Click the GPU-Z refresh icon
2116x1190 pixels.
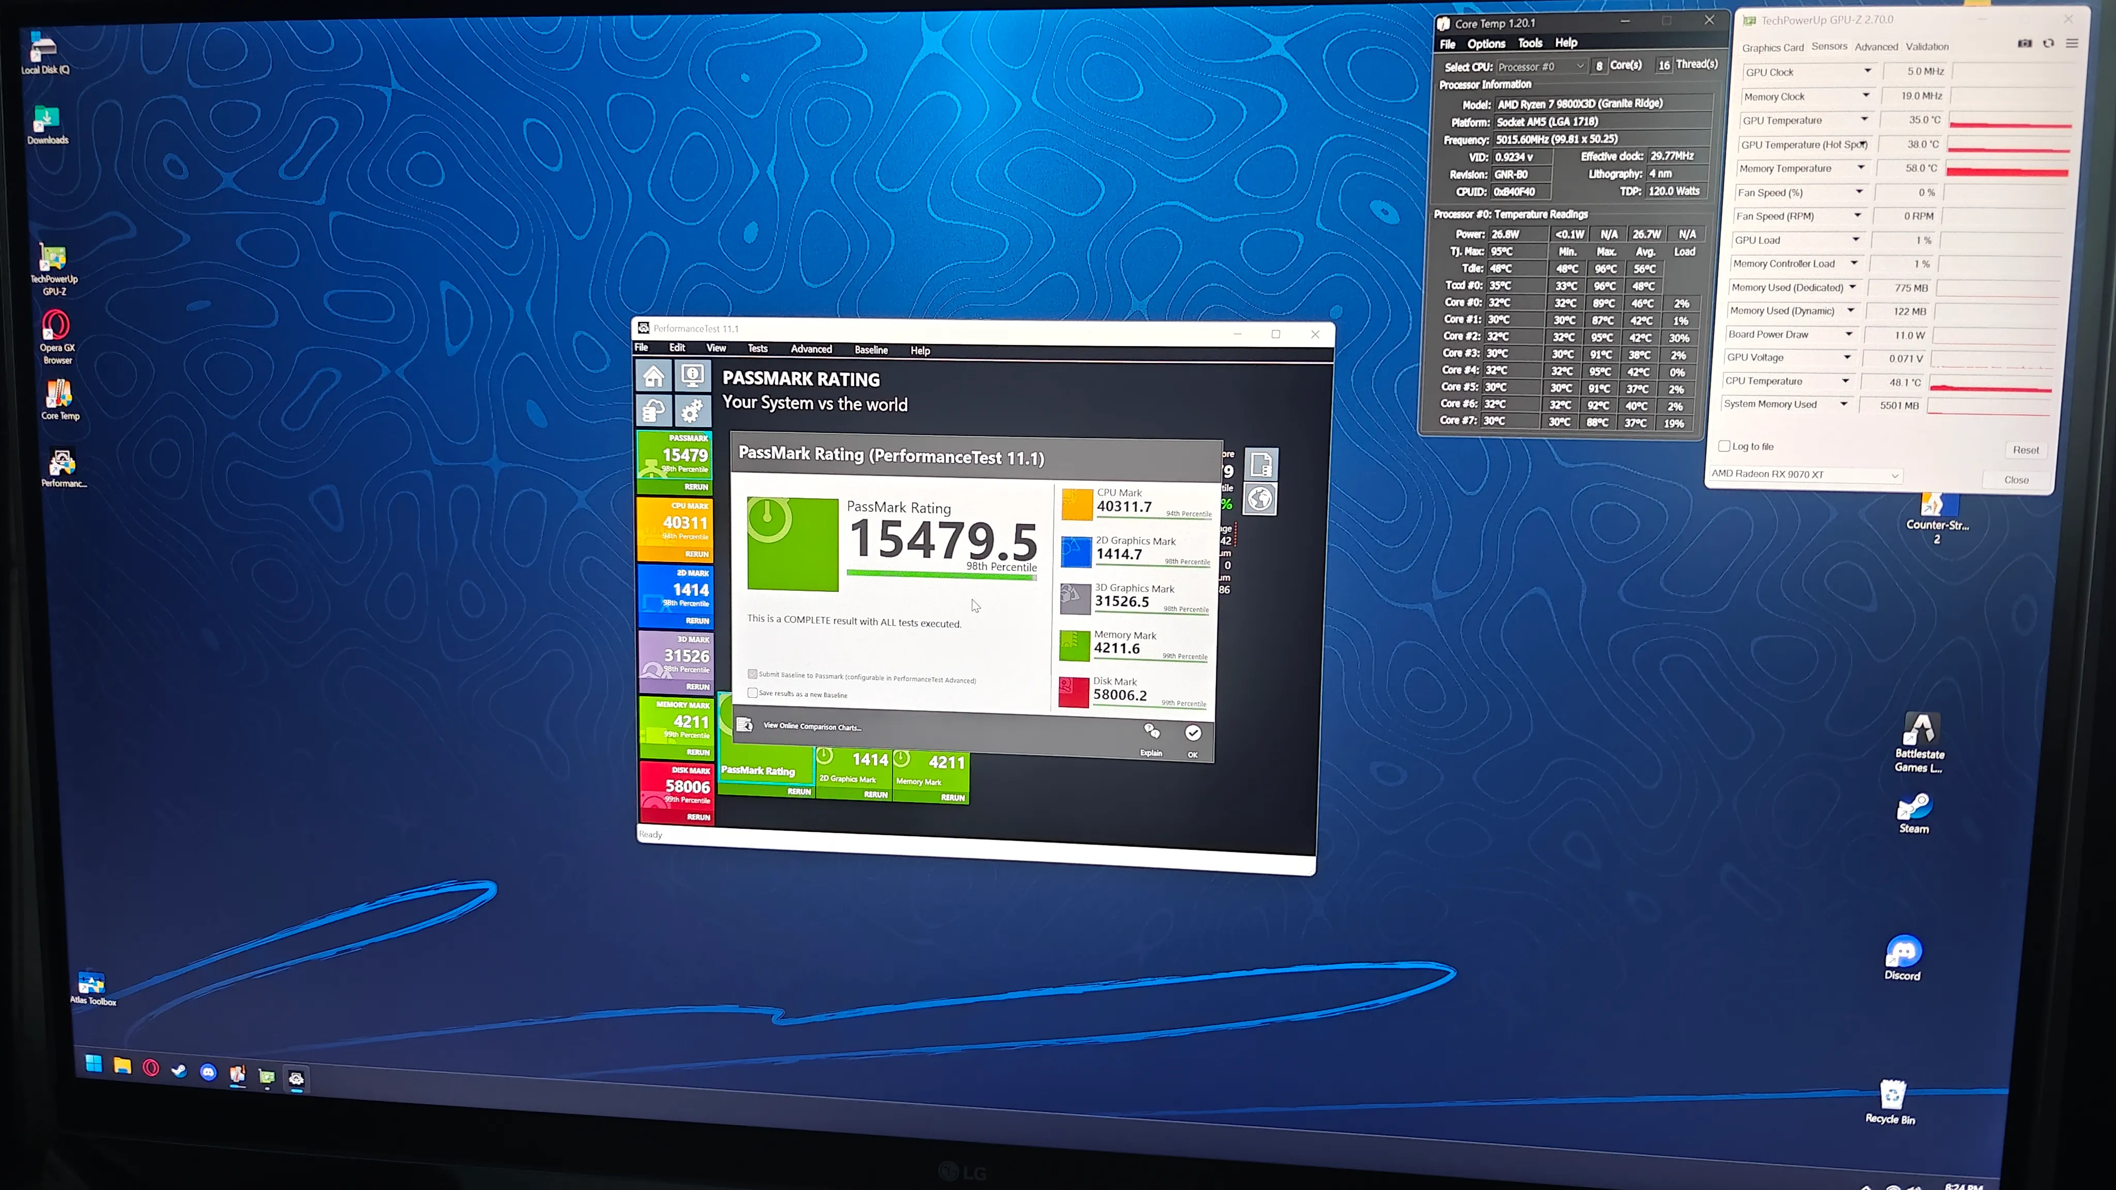pyautogui.click(x=2049, y=43)
